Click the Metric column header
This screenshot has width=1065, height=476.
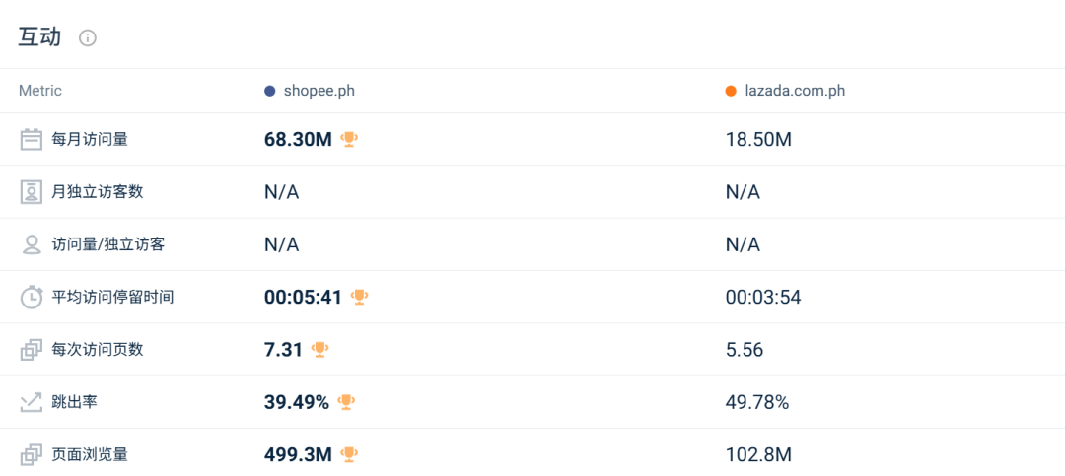pyautogui.click(x=40, y=91)
